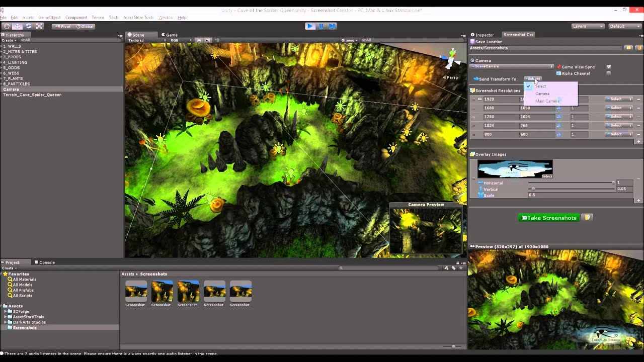Open the Gizmos dropdown in Scene view
Viewport: 644px width, 362px height.
click(349, 40)
